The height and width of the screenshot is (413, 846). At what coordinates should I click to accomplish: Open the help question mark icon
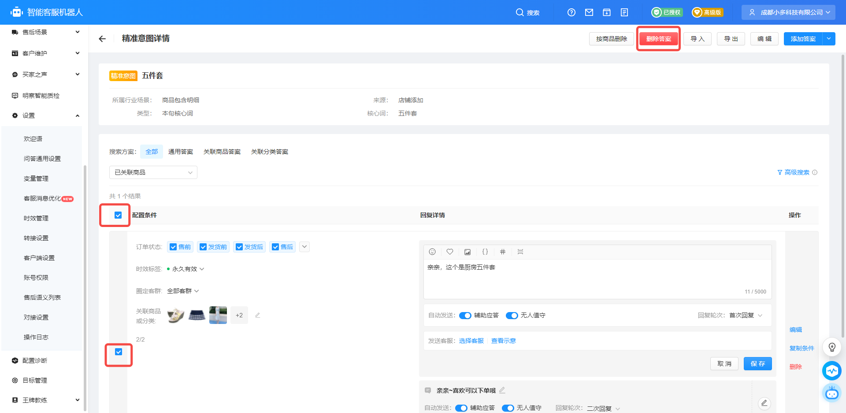coord(571,12)
